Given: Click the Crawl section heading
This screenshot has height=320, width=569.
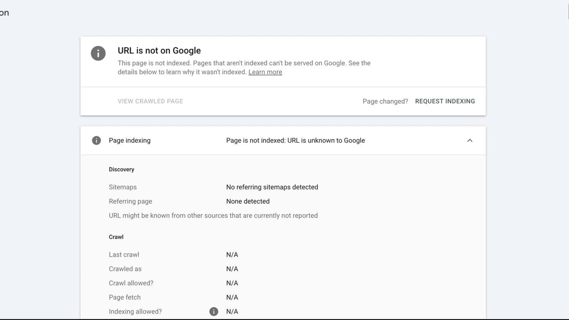Looking at the screenshot, I should pyautogui.click(x=116, y=237).
